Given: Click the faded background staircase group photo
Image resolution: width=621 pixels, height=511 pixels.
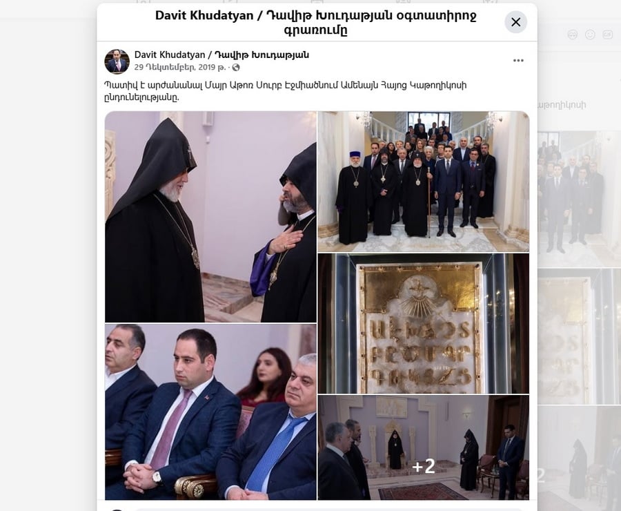Looking at the screenshot, I should [579, 198].
